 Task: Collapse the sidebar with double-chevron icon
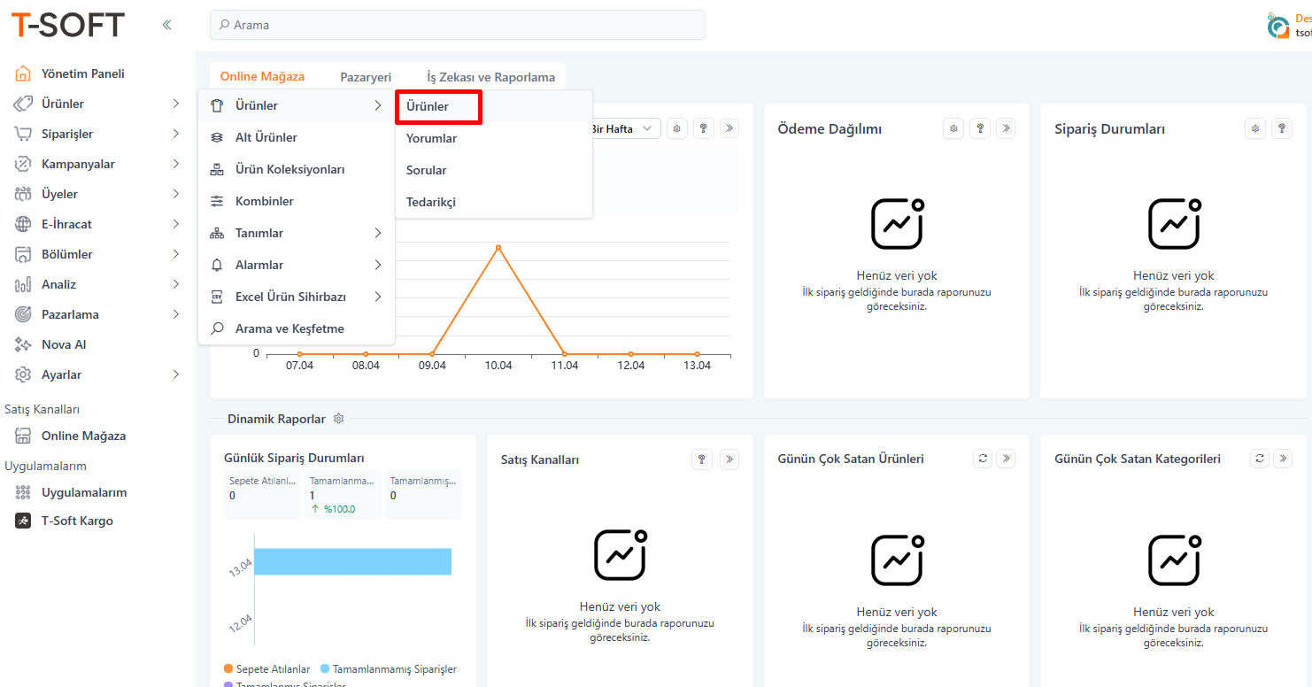166,25
